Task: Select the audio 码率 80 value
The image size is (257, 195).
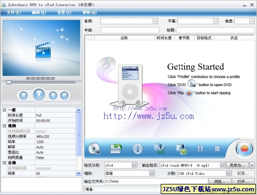Action: pyautogui.click(x=56, y=173)
